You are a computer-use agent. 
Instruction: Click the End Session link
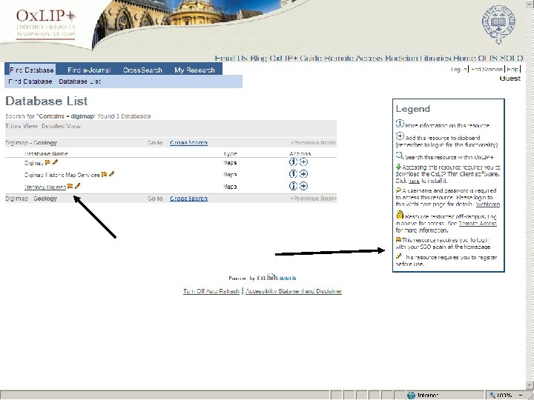487,70
